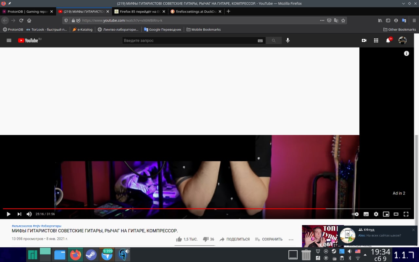
Task: Switch to firefox:settings DuckDuckGo tab
Action: pos(196,11)
